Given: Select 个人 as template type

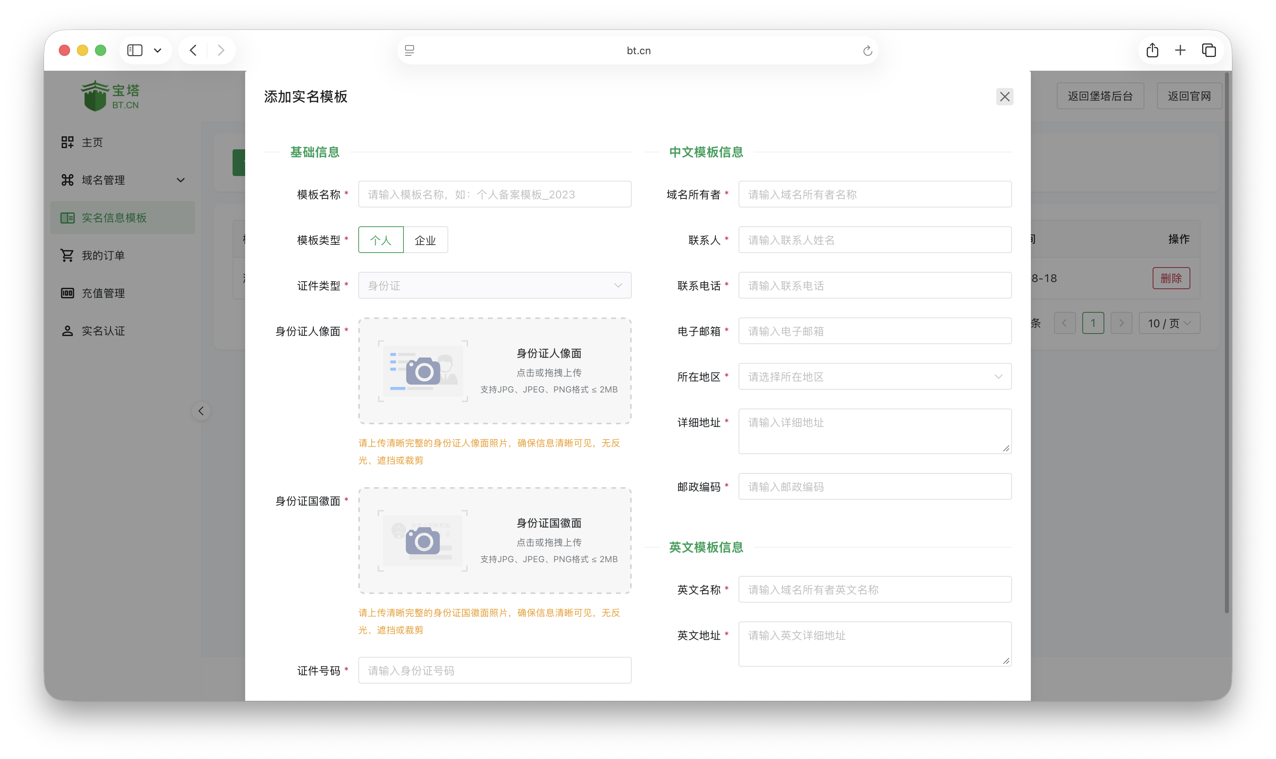Looking at the screenshot, I should pyautogui.click(x=381, y=239).
